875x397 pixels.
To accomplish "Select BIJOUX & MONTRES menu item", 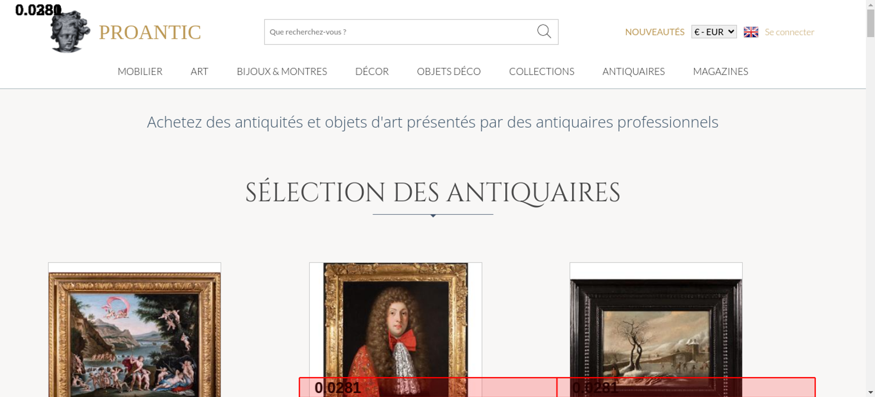I will click(282, 71).
